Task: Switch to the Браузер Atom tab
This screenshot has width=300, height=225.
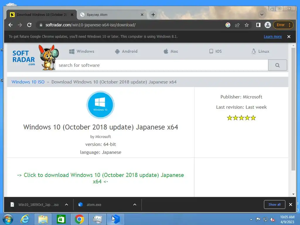Action: coord(112,15)
